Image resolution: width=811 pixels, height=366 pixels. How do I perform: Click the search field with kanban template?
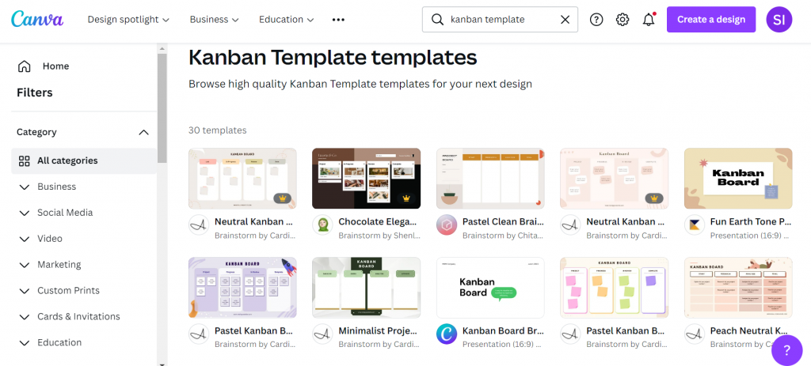(499, 20)
